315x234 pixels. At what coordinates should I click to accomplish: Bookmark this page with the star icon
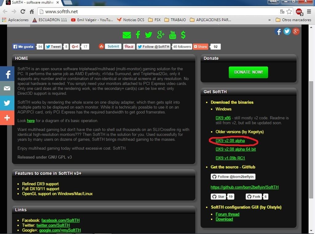[x=289, y=11]
